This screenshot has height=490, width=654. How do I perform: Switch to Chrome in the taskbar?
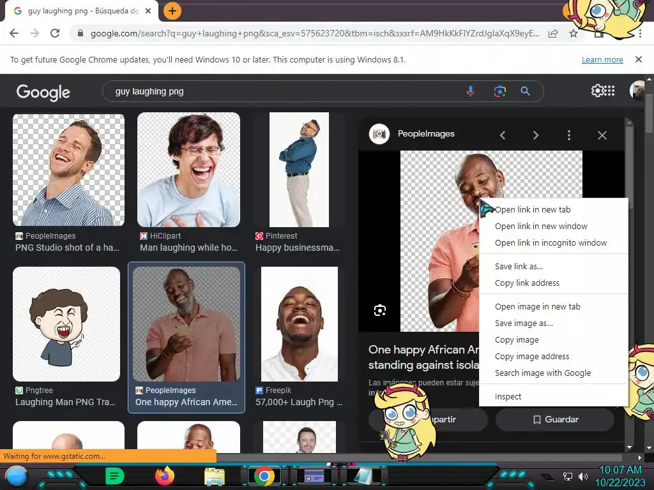tap(264, 477)
